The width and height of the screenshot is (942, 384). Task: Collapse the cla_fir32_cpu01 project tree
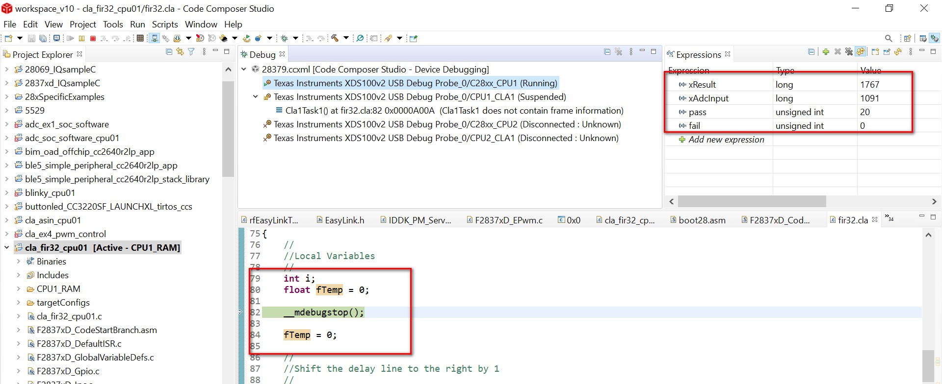point(7,248)
